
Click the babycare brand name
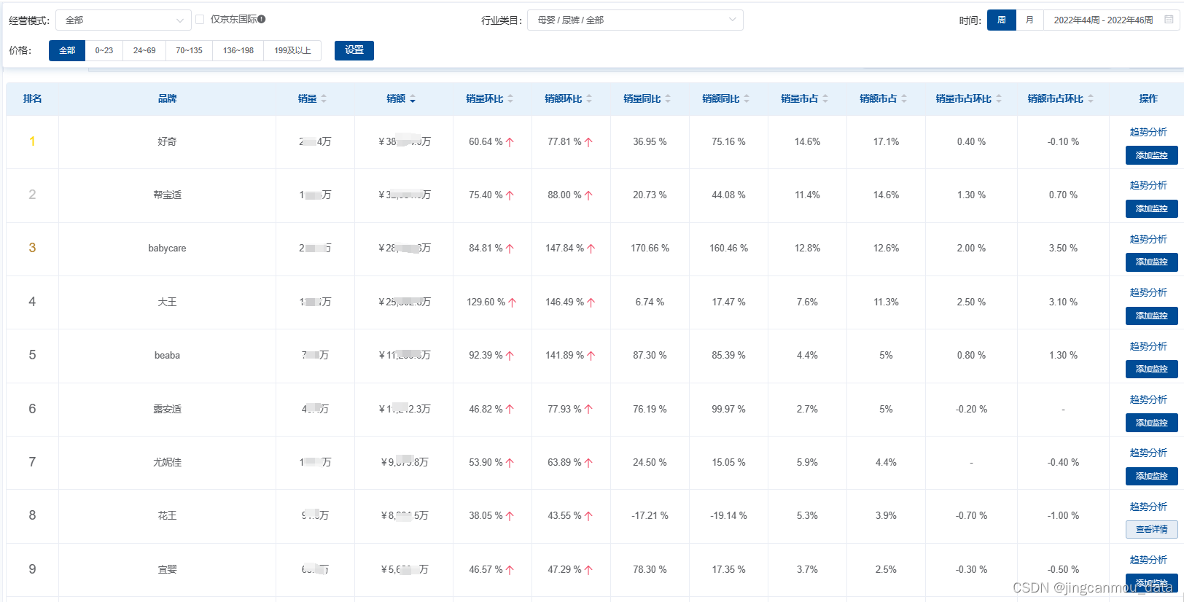click(x=167, y=248)
